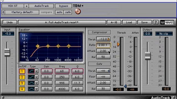Select EQ node 4 on the graph

click(x=69, y=46)
